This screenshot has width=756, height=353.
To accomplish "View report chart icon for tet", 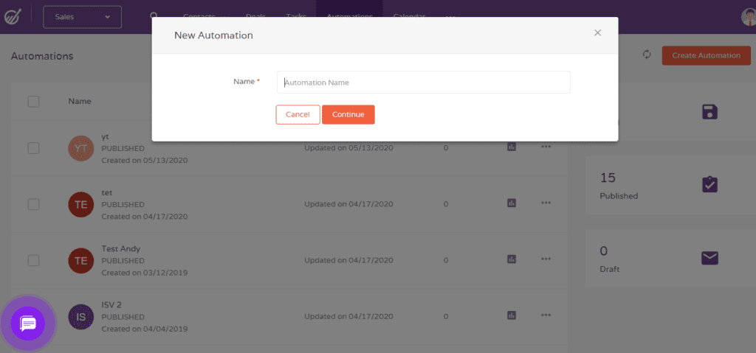I will (512, 203).
